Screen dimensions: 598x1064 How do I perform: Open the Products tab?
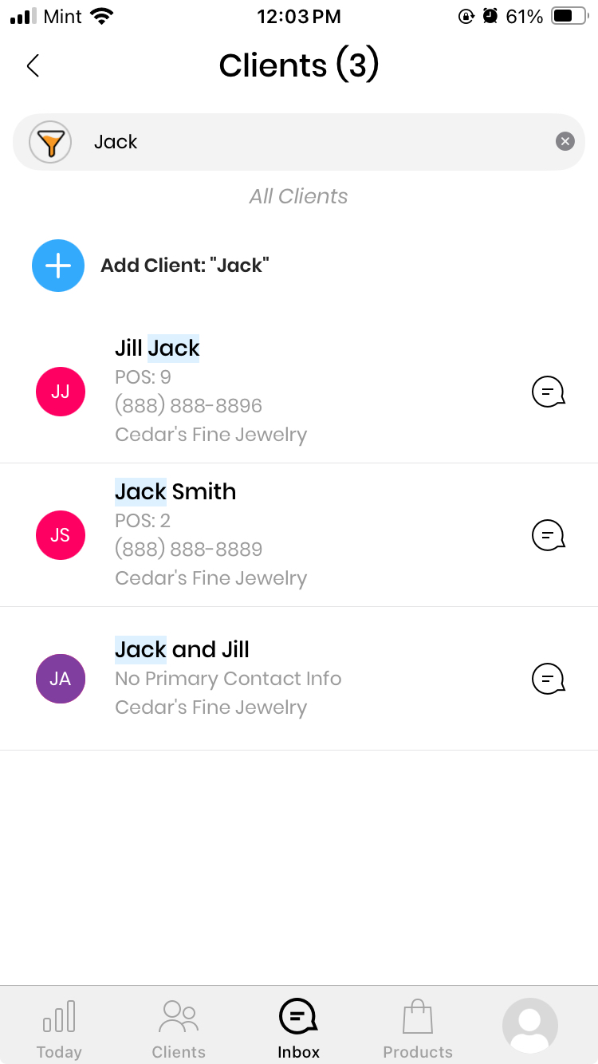[418, 1029]
